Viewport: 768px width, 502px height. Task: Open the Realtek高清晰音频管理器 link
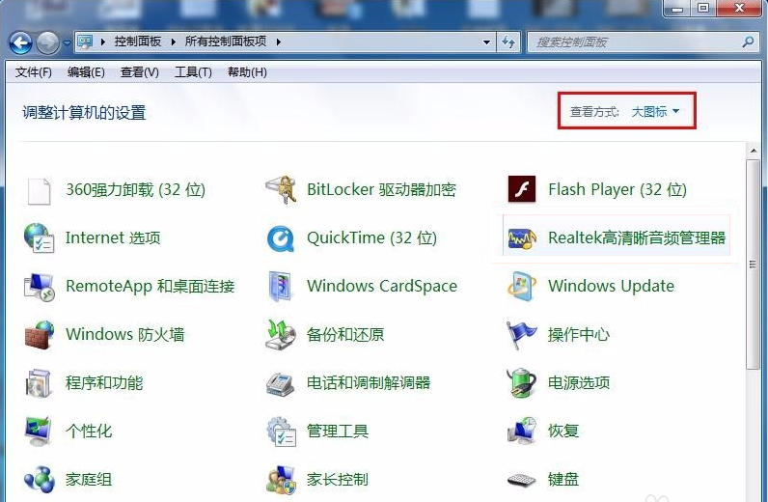click(x=637, y=238)
